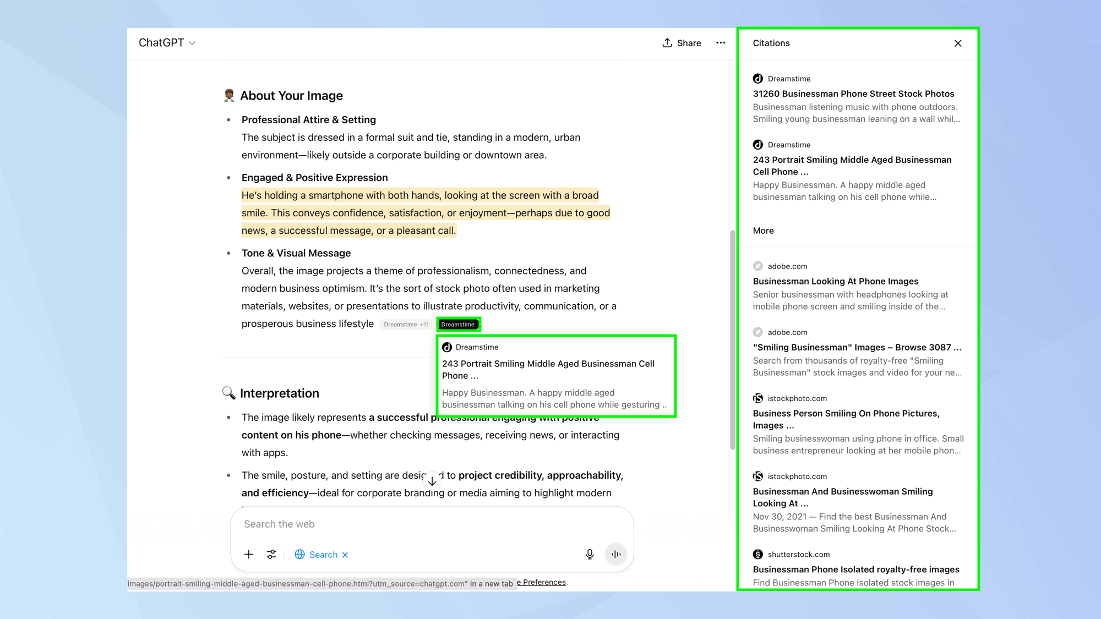Screen dimensions: 1101x619
Task: Click the Search the web input field
Action: coord(385,524)
